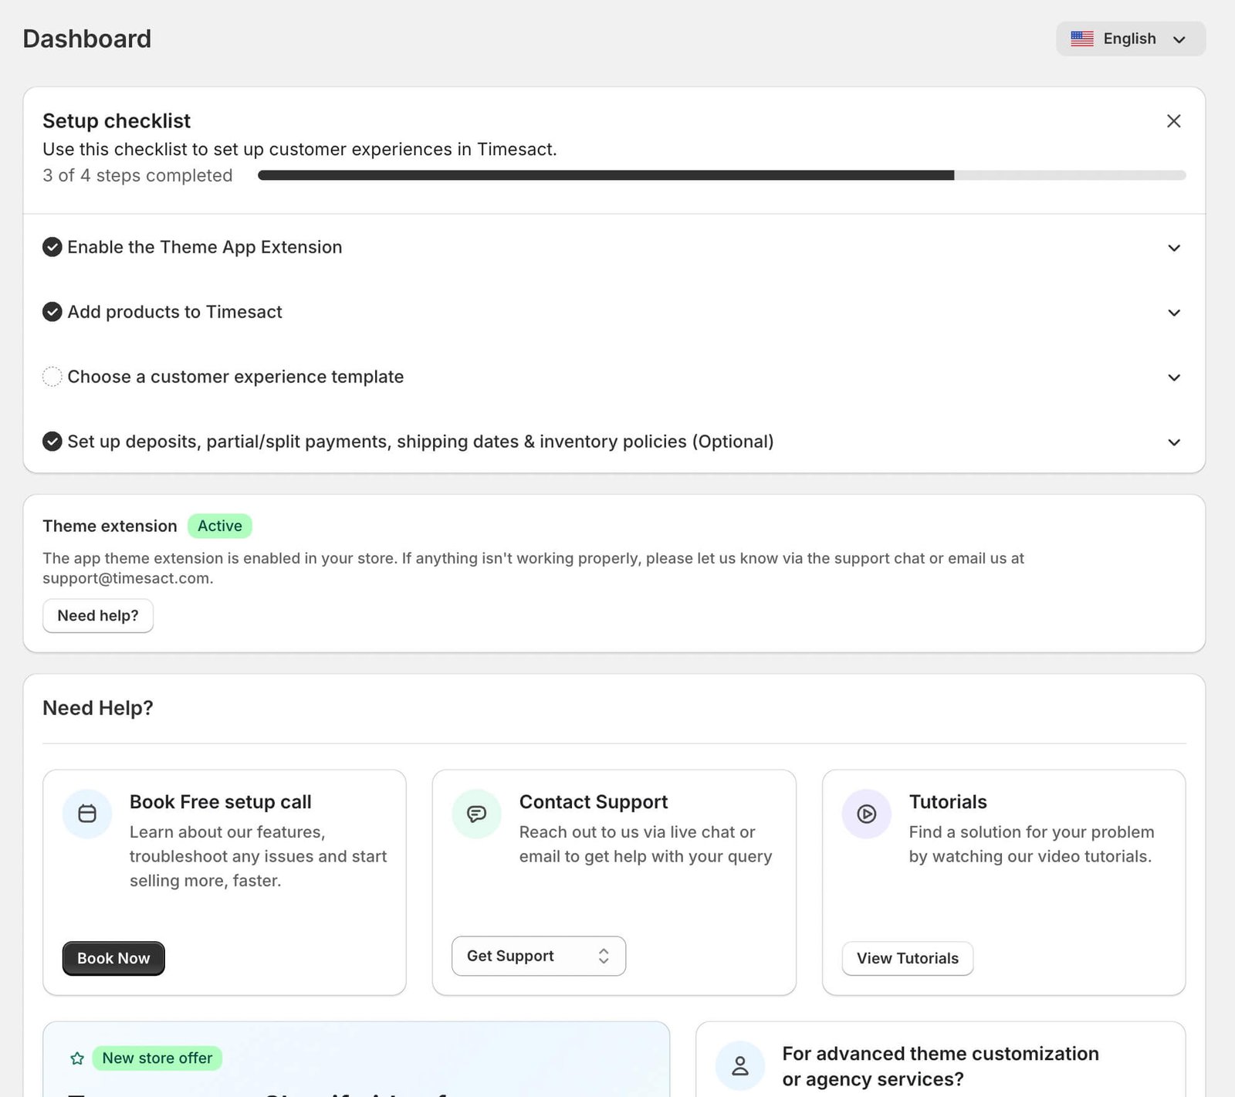This screenshot has height=1097, width=1235.
Task: Expand Choose a customer experience template chevron
Action: coord(1174,378)
